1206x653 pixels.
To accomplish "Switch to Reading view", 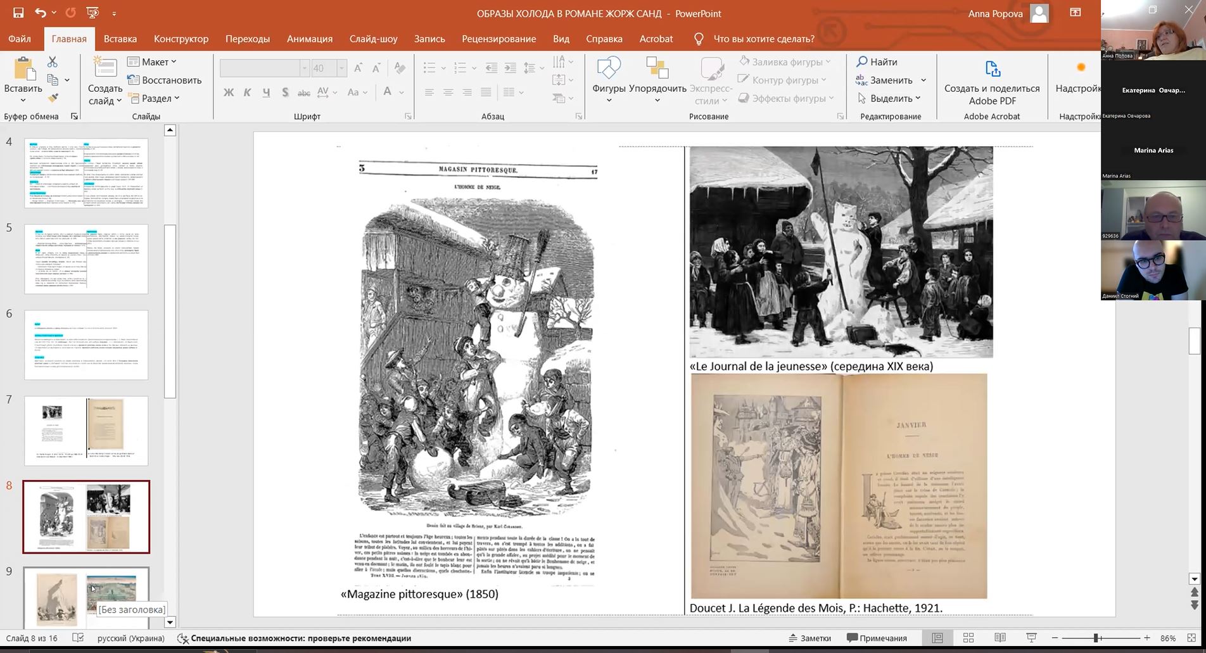I will click(x=1000, y=638).
